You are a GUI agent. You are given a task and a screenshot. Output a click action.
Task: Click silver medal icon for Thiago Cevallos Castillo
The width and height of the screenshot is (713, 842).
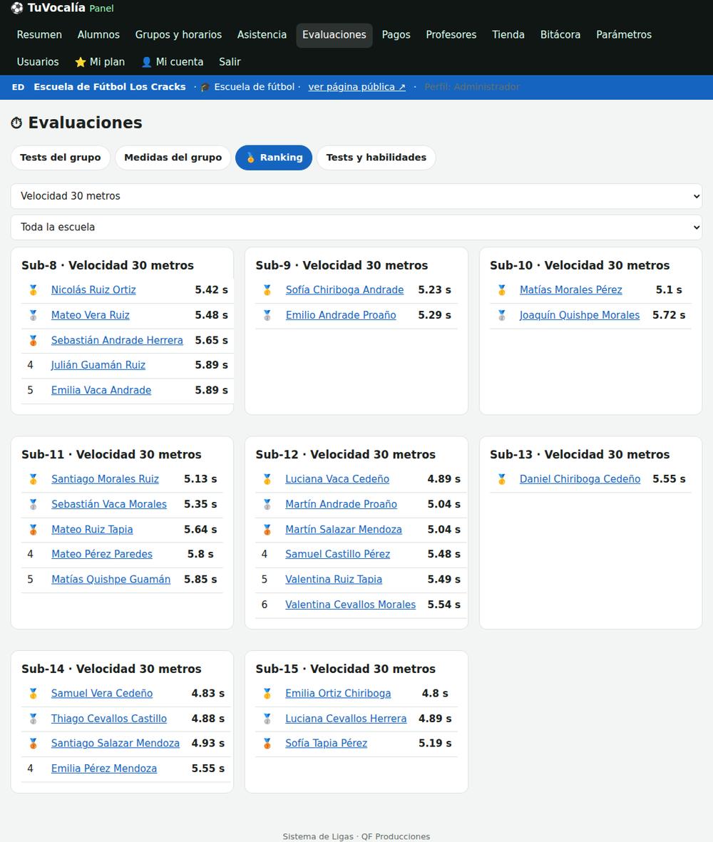(34, 719)
